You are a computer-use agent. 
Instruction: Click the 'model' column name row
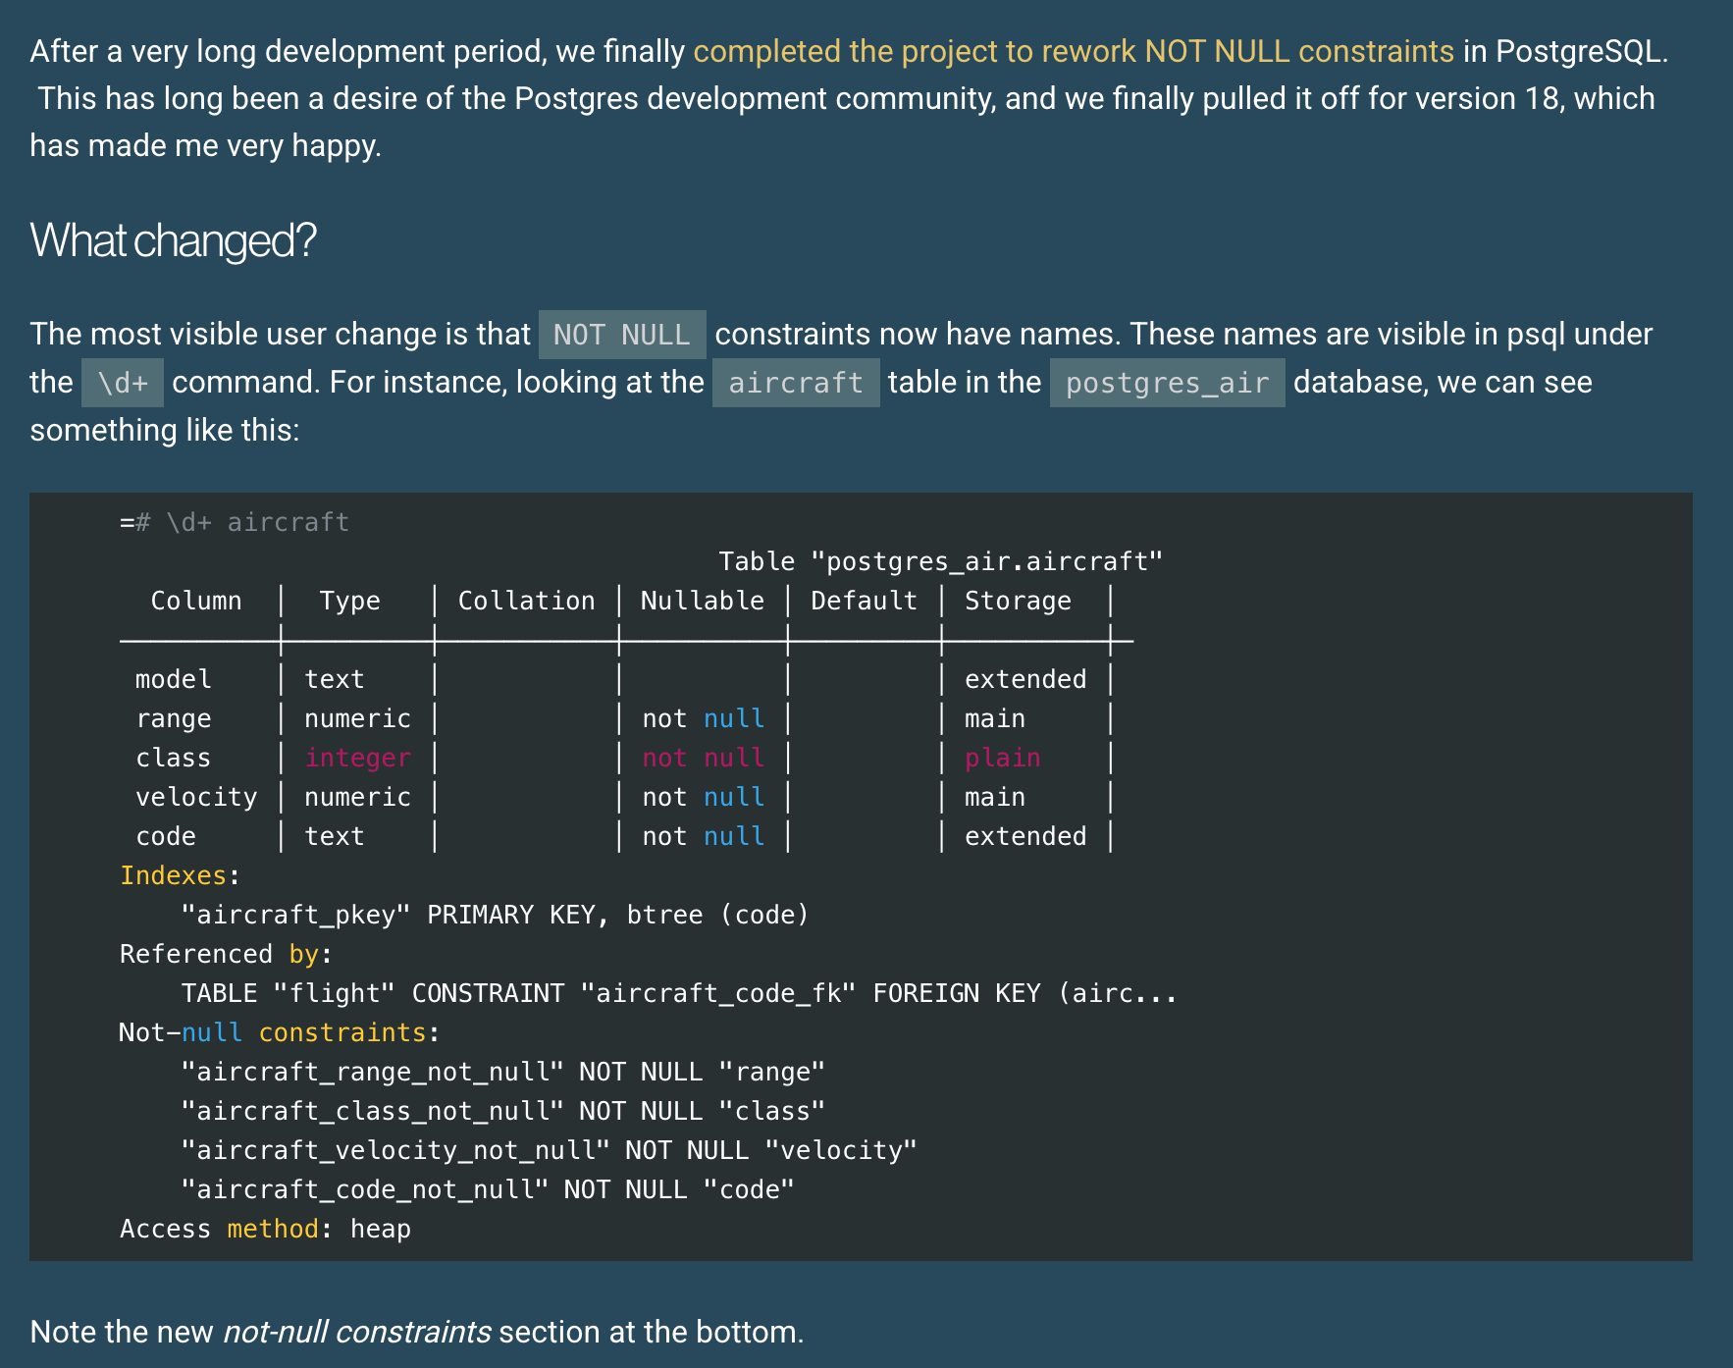174,679
